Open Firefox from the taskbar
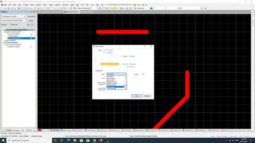Viewport: 255px width, 143px height. [101, 141]
